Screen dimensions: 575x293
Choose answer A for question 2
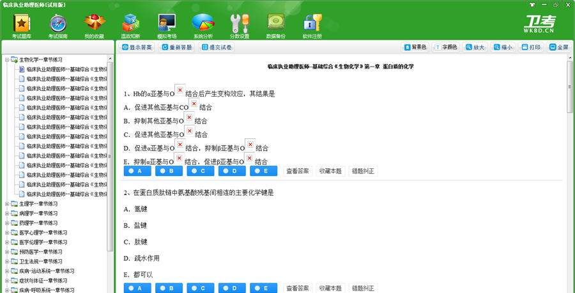click(137, 289)
